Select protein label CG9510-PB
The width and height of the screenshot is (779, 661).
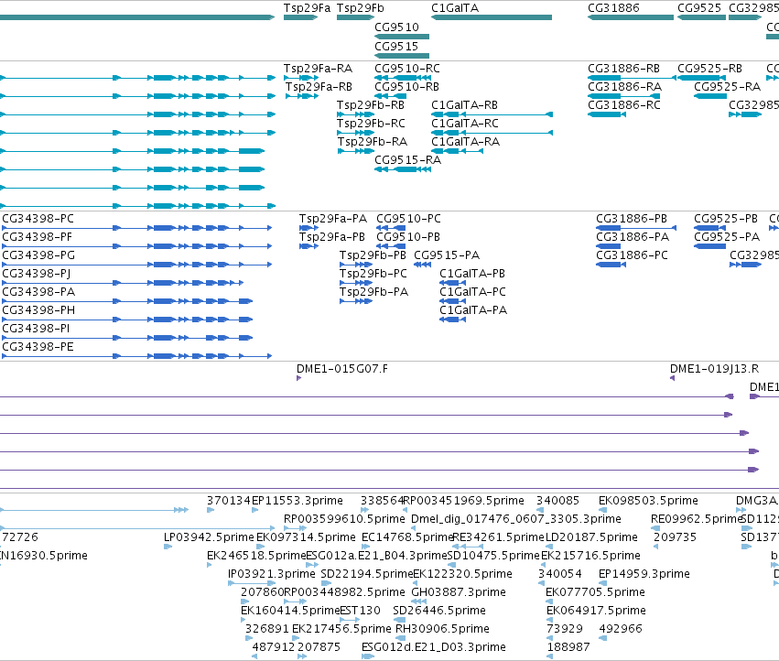click(x=408, y=237)
